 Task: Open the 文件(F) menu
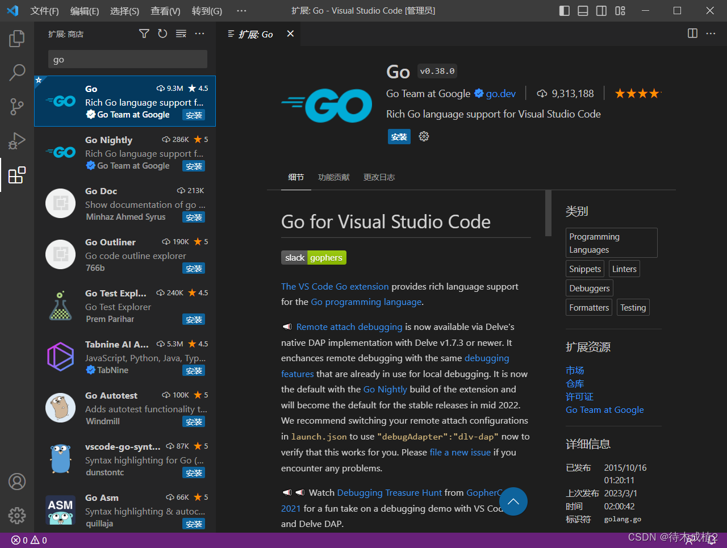coord(44,11)
